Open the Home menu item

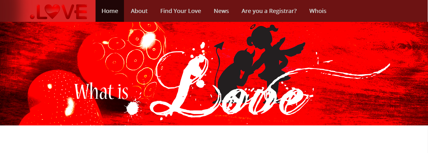(x=110, y=11)
